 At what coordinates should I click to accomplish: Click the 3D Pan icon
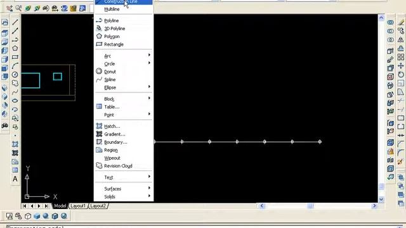10,8
